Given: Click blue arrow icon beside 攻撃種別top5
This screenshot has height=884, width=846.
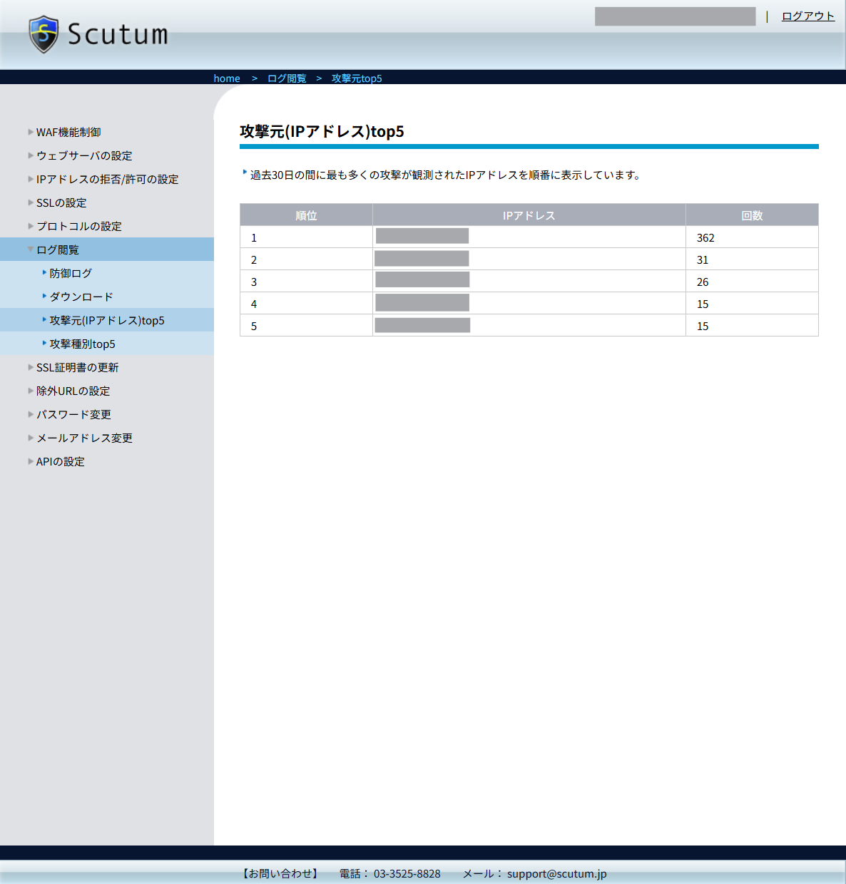Looking at the screenshot, I should (44, 343).
